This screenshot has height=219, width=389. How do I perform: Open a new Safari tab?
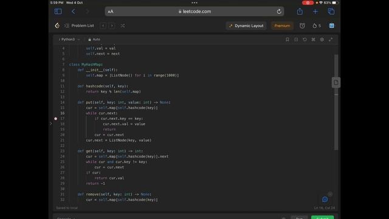click(315, 12)
